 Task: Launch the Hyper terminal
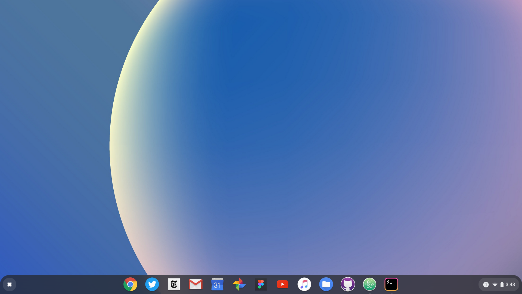click(x=391, y=284)
